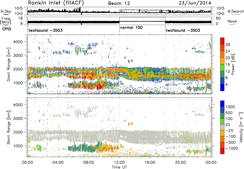244x169 pixels.
Task: Click the 'CPID' row label
Action: [7, 29]
